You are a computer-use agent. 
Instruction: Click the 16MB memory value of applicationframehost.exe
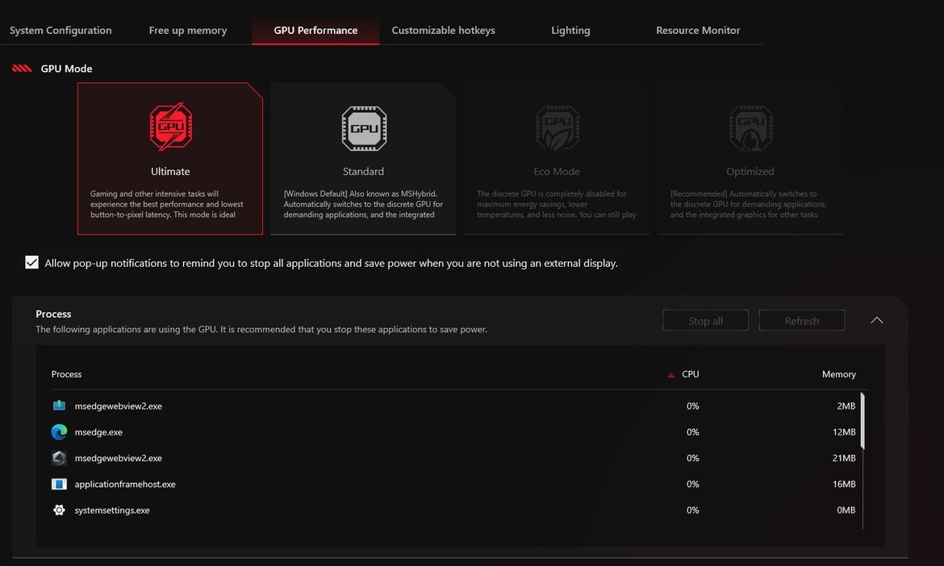coord(844,485)
